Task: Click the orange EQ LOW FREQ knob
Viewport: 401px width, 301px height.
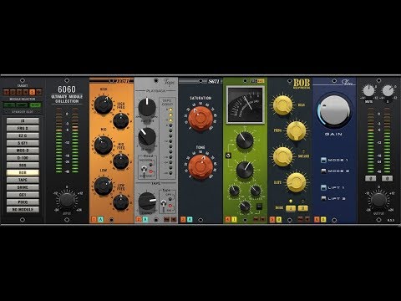Action: 121,202
